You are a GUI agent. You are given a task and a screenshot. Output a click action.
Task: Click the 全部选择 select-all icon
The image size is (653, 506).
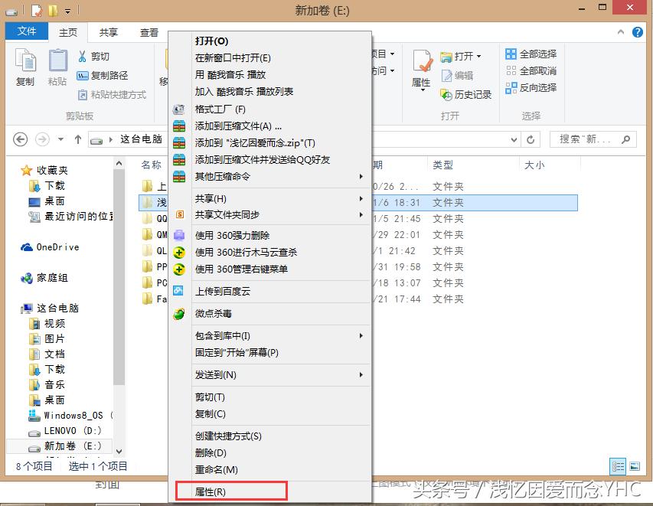tap(511, 54)
